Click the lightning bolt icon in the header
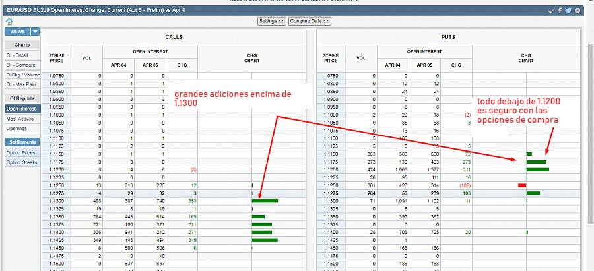Screen dimensions: 594x271 point(560,11)
